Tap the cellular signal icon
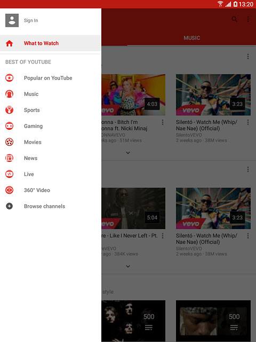Image resolution: width=256 pixels, height=342 pixels. coord(228,4)
